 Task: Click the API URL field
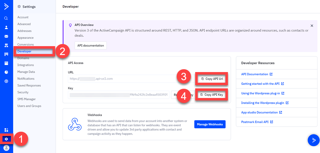click(132, 79)
